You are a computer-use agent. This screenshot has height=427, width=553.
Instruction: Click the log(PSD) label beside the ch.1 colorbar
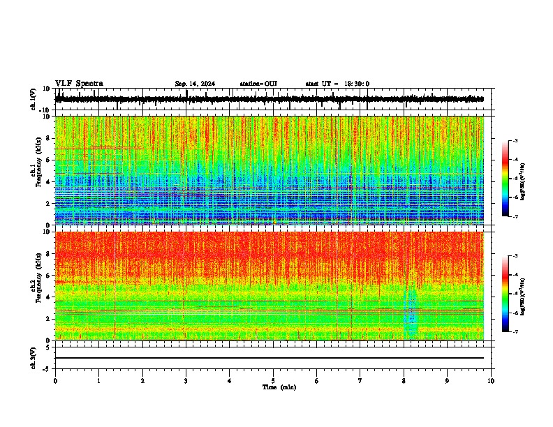pos(523,181)
